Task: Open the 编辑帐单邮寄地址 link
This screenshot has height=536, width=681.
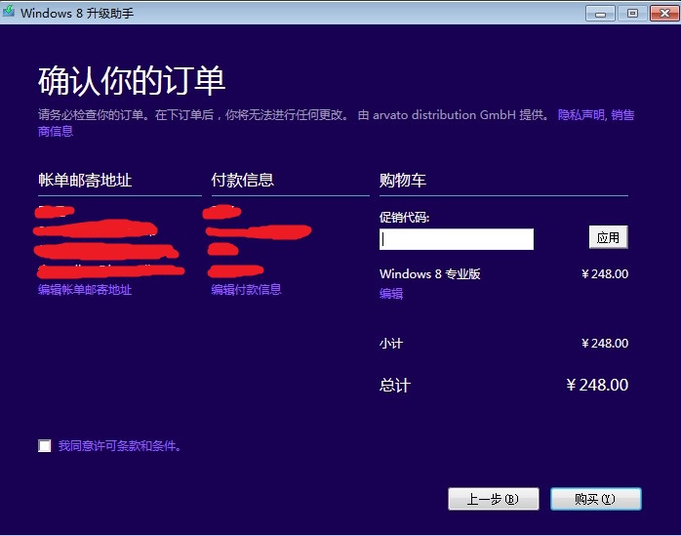Action: pyautogui.click(x=85, y=290)
